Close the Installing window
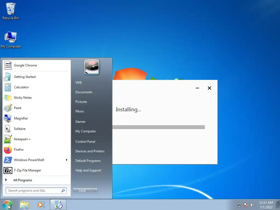 [209, 88]
